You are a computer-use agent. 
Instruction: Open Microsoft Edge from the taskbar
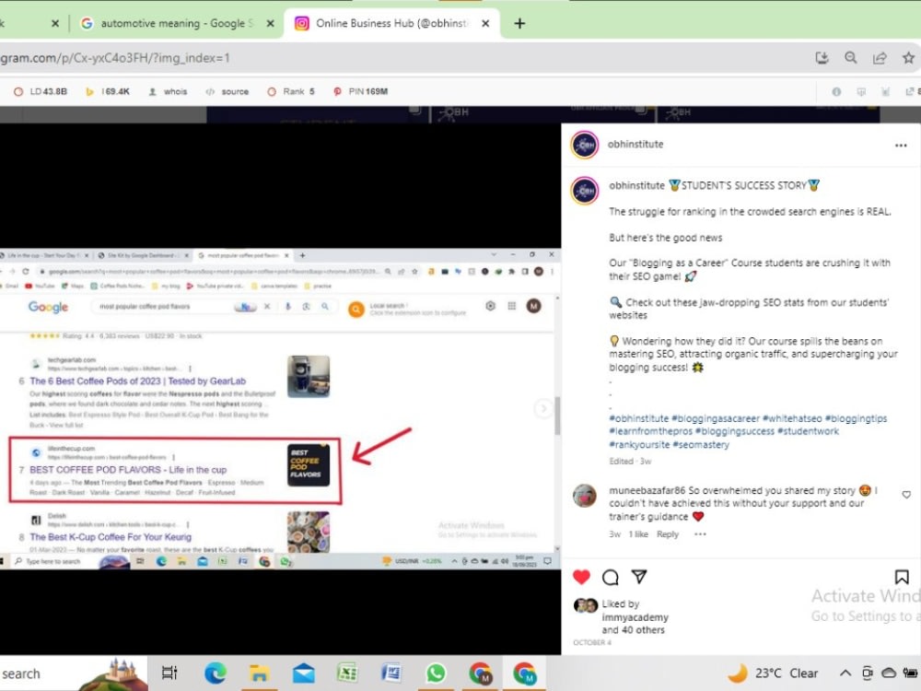215,673
